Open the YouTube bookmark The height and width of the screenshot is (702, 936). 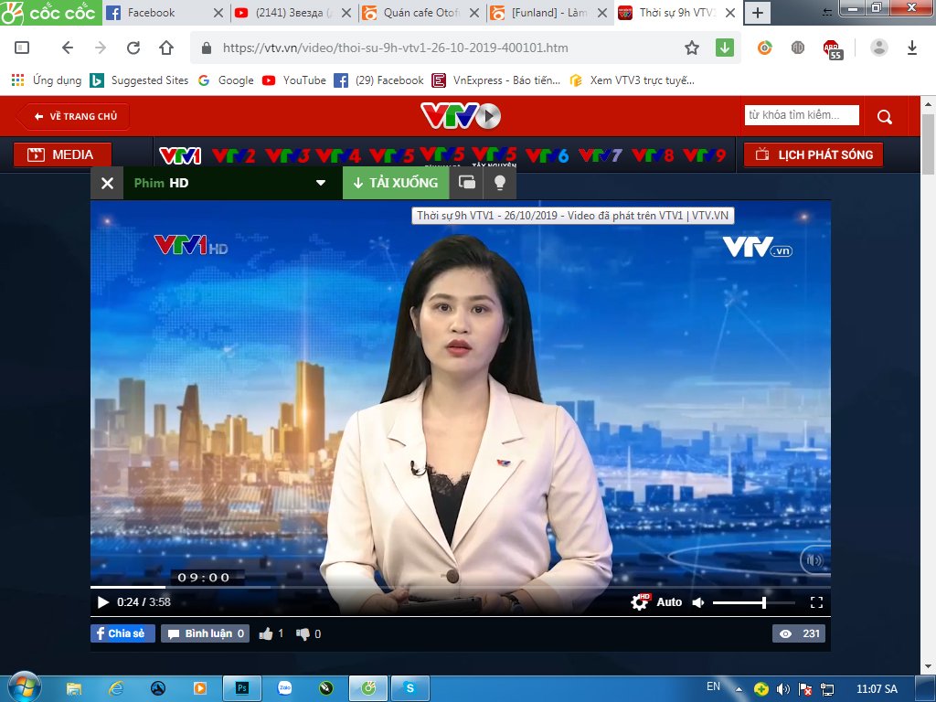(x=294, y=80)
